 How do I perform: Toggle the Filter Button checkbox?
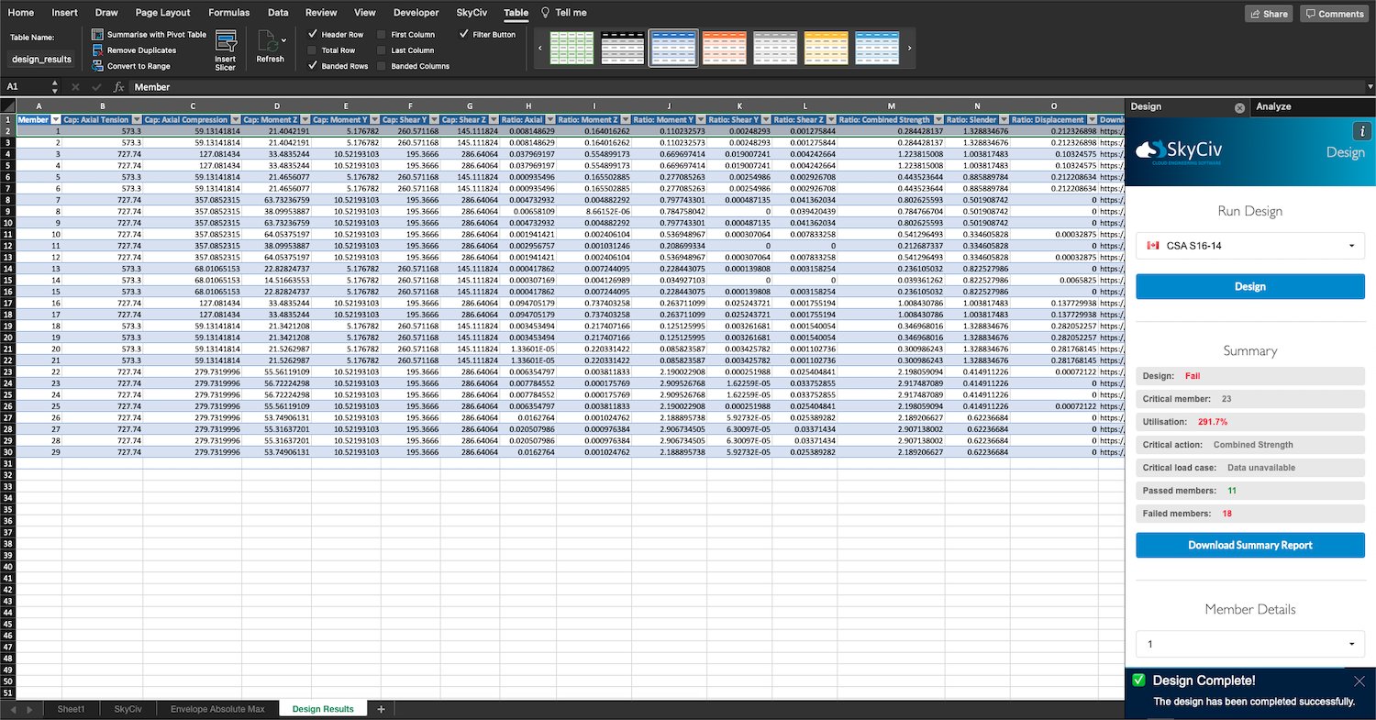tap(463, 34)
